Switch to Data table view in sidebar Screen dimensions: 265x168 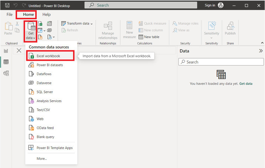tap(6, 62)
